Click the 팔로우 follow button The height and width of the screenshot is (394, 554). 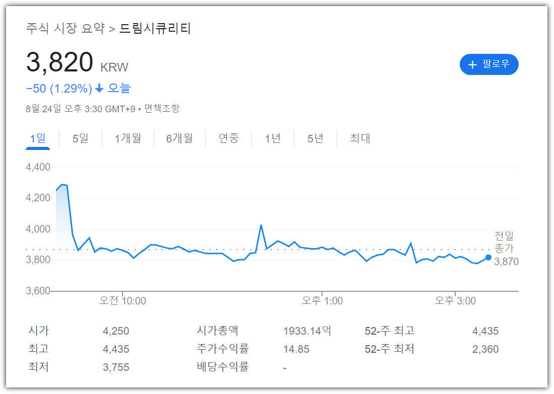(x=488, y=64)
